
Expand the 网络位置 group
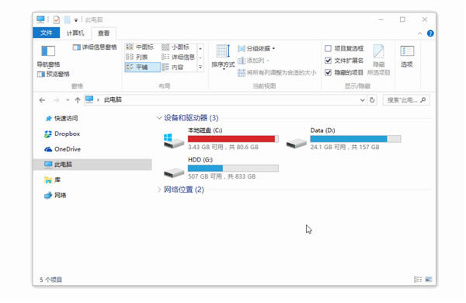pos(159,190)
